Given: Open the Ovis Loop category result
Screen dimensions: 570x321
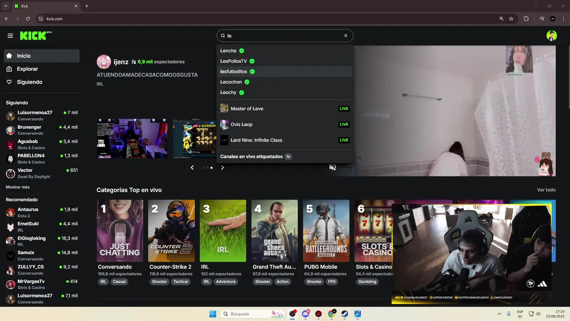Looking at the screenshot, I should [x=285, y=124].
